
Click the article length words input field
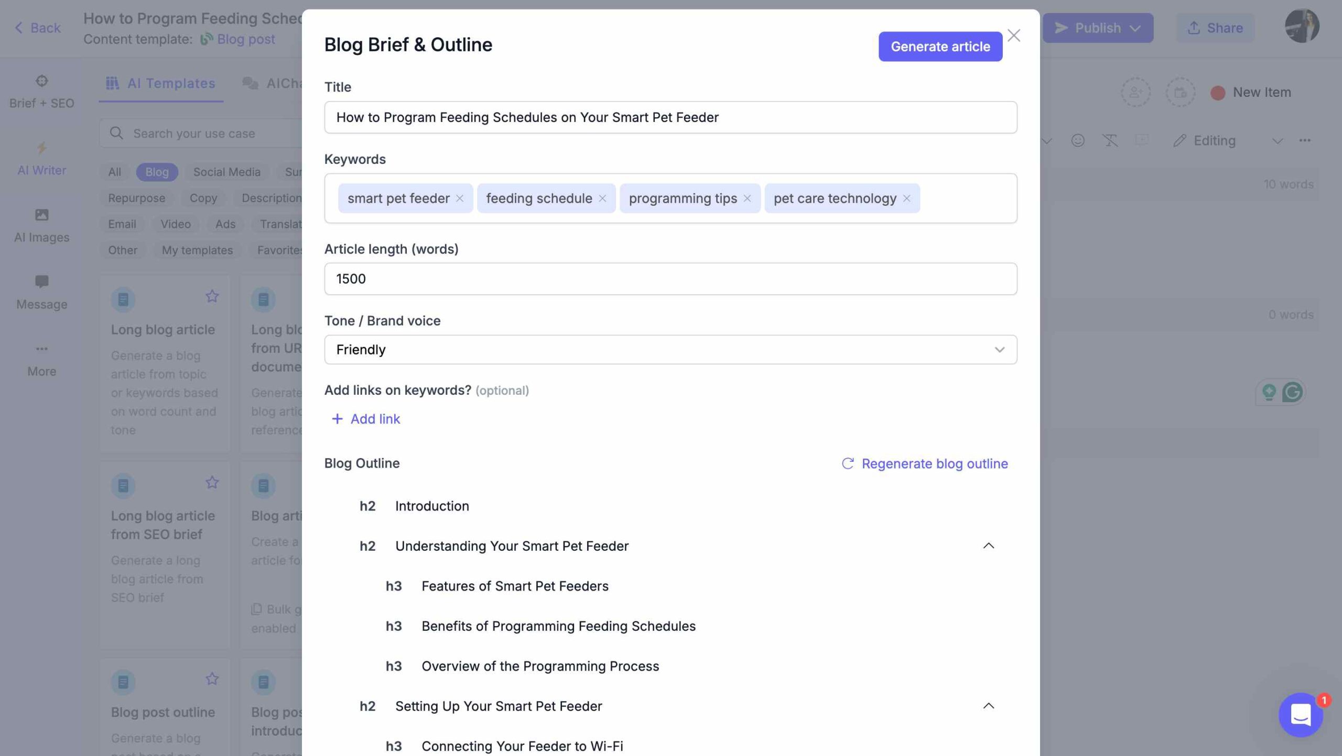pyautogui.click(x=671, y=278)
